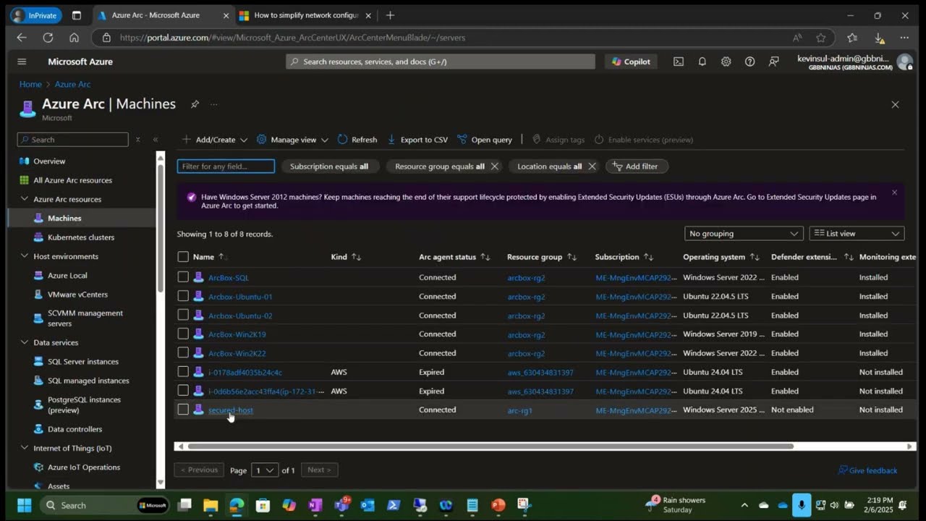Sort by the Operating system column
926x521 pixels.
coord(721,257)
